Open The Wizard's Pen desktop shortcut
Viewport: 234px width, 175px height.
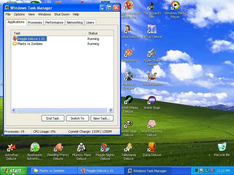pyautogui.click(x=152, y=10)
